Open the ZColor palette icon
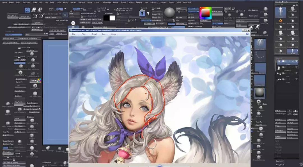The image size is (303, 167). click(35, 80)
